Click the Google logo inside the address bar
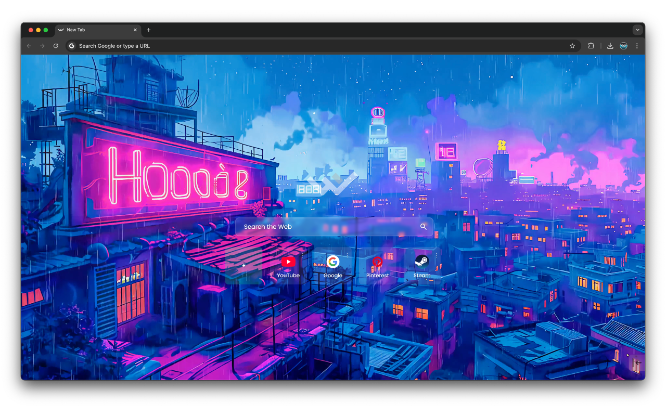The width and height of the screenshot is (666, 416). click(x=71, y=46)
